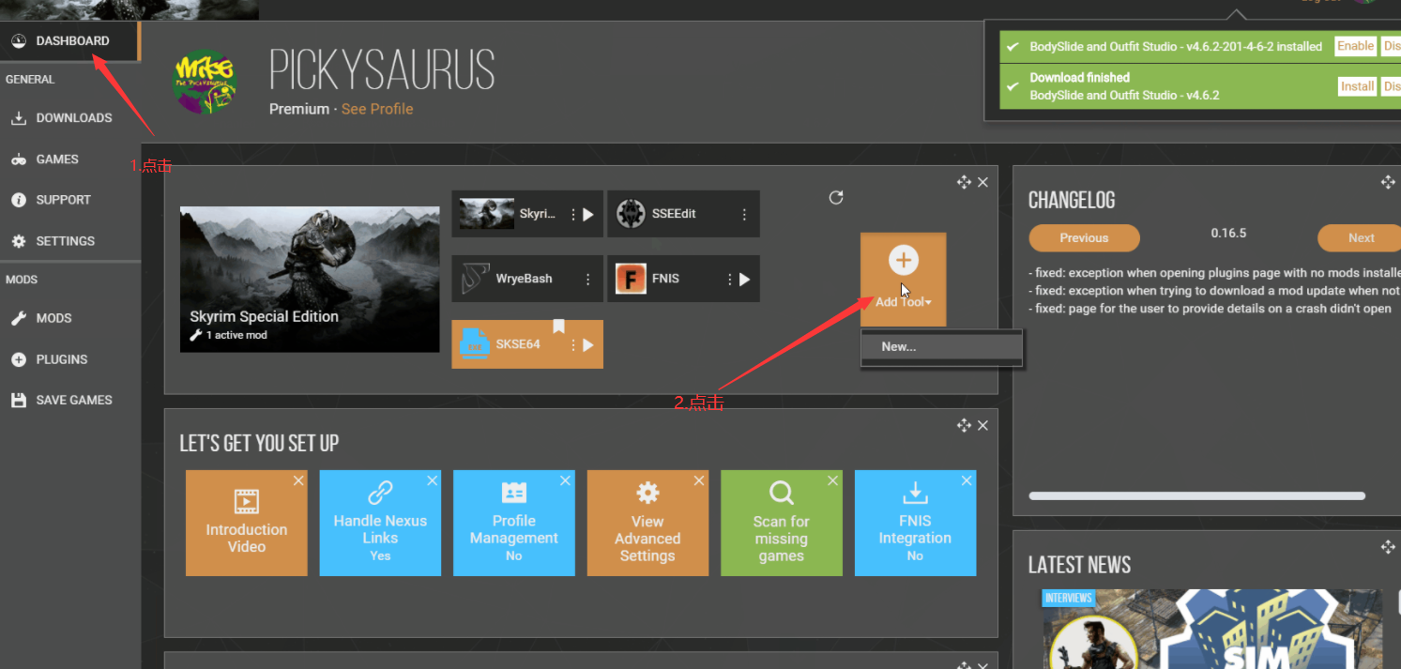Go to Settings in the sidebar
1401x669 pixels.
coord(70,241)
